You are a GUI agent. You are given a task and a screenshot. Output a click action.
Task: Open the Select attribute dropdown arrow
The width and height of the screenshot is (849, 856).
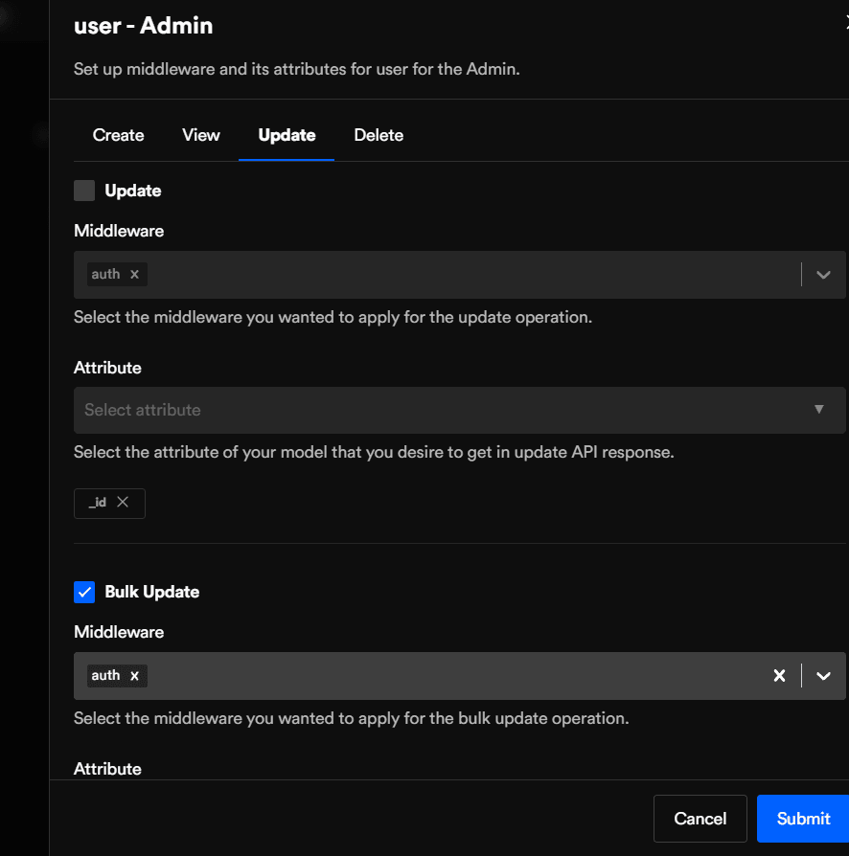click(818, 410)
